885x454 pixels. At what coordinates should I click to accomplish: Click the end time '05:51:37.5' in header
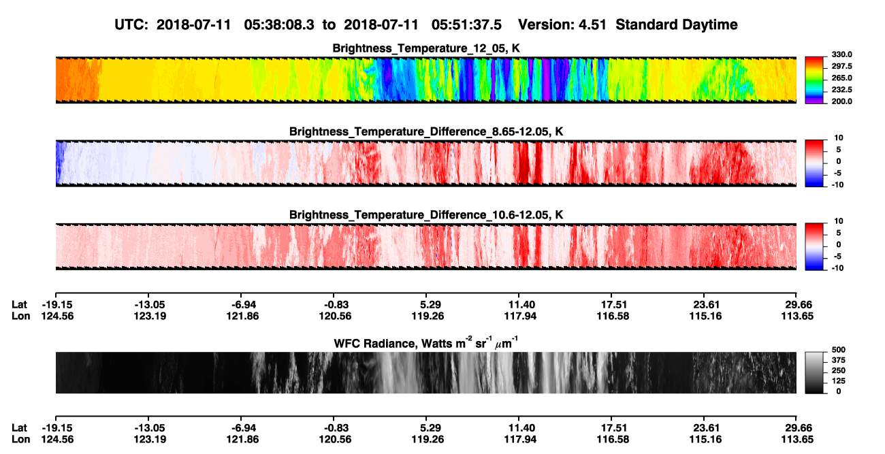tap(467, 25)
